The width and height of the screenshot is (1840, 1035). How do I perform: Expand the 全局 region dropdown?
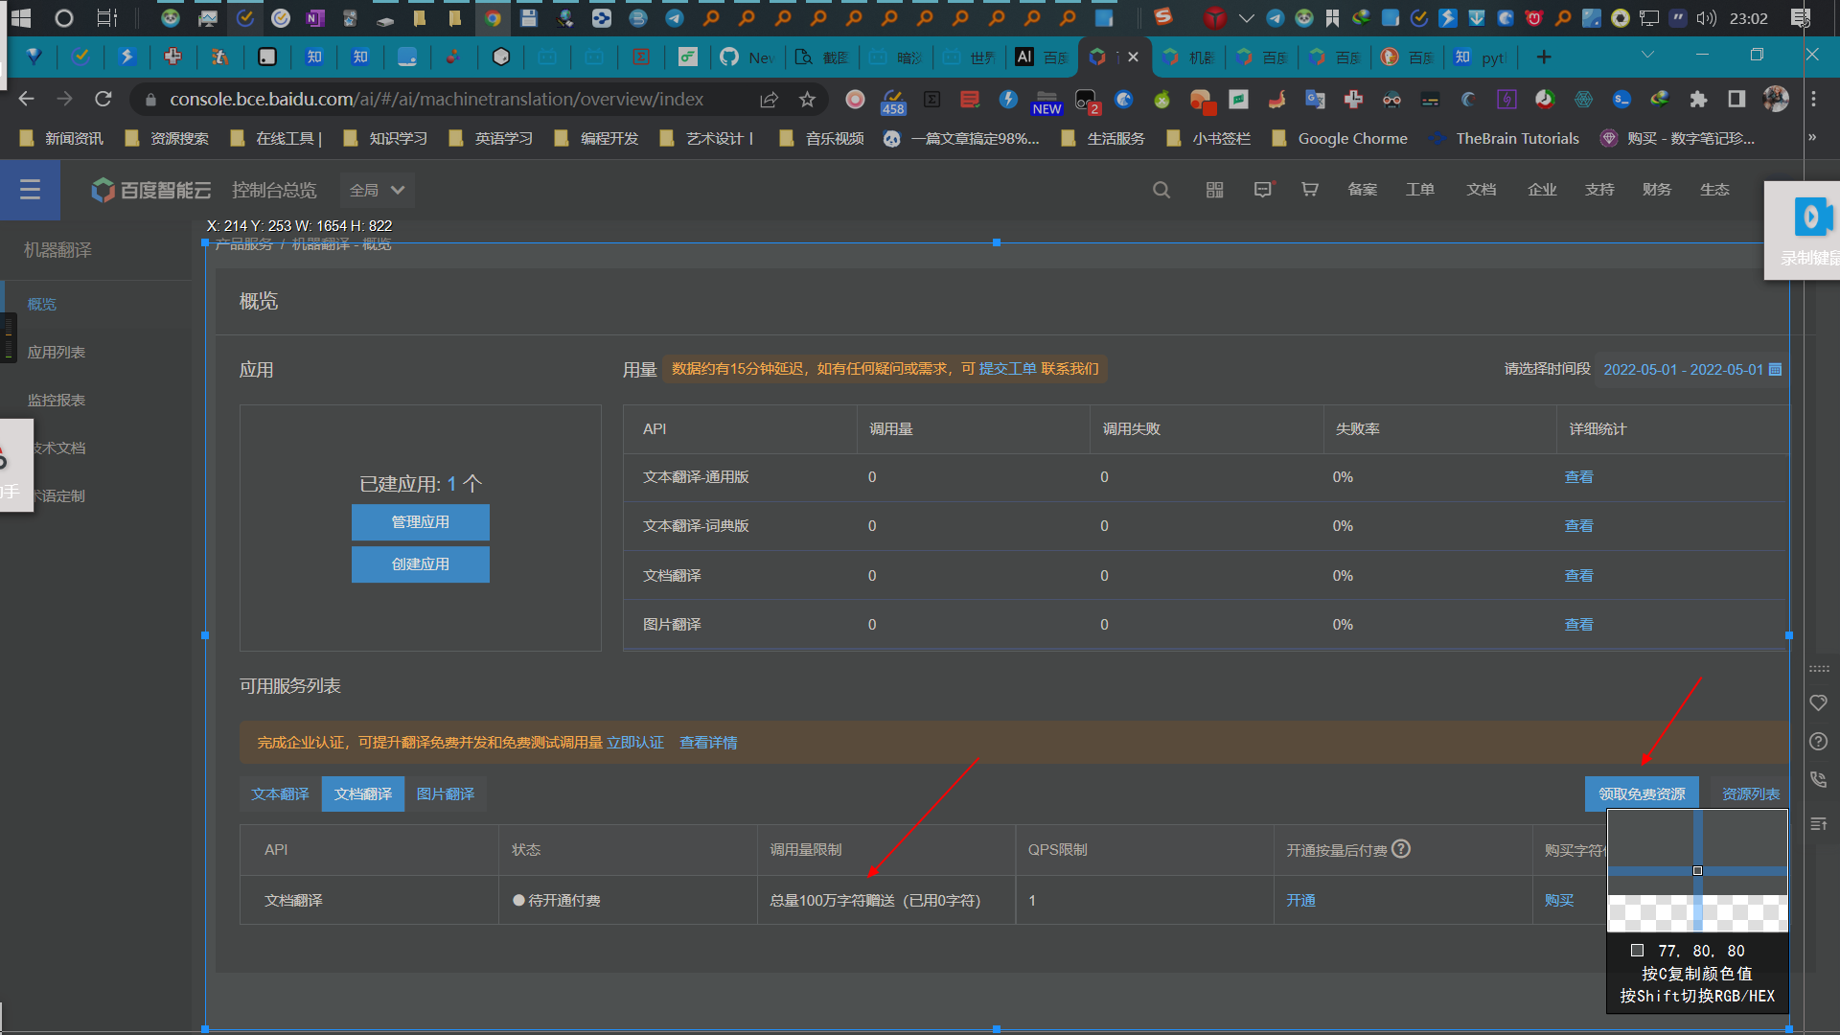377,190
